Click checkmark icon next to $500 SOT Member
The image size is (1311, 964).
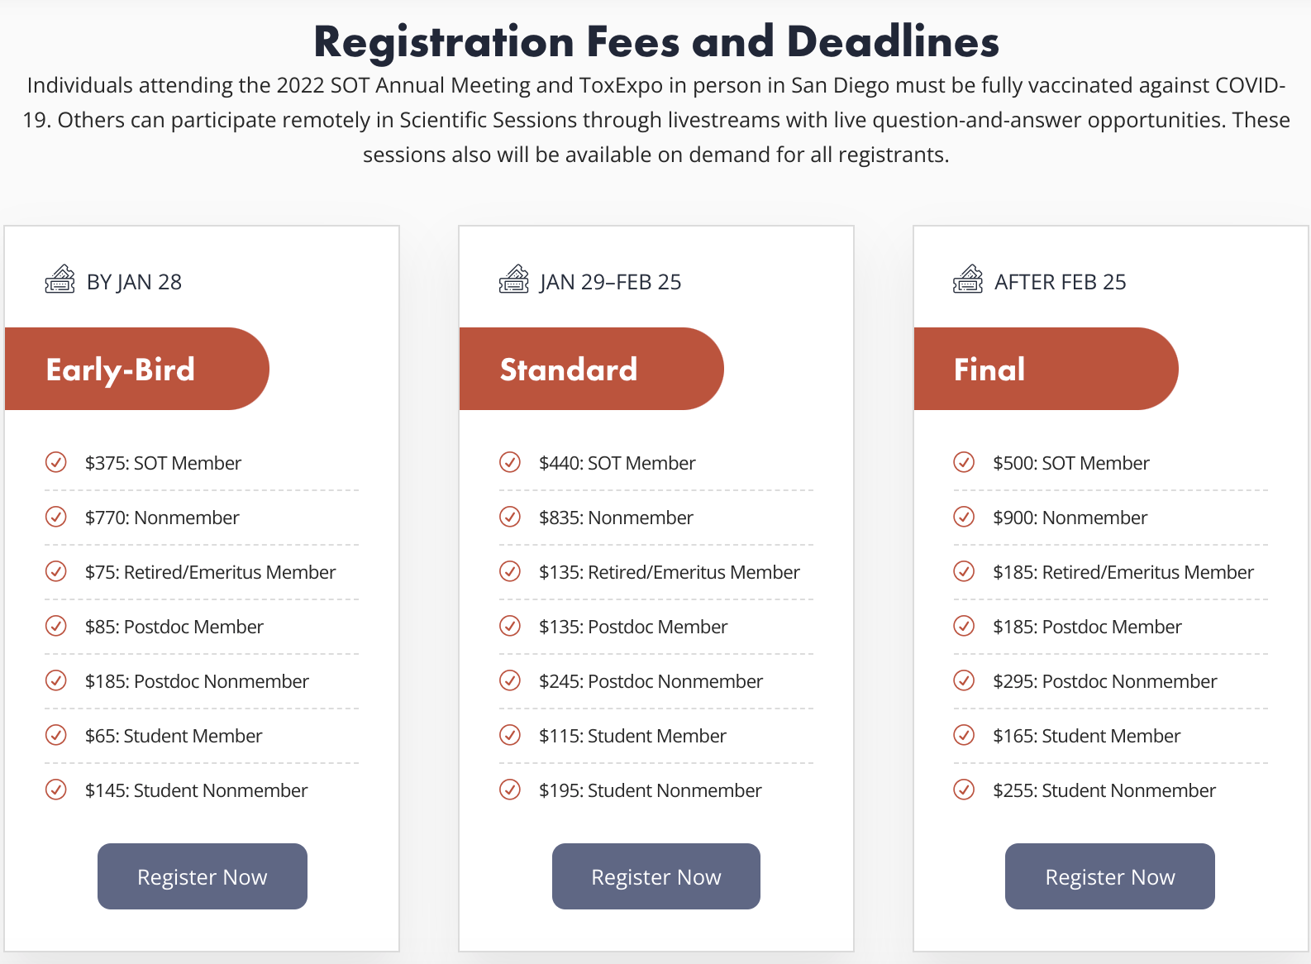click(964, 462)
